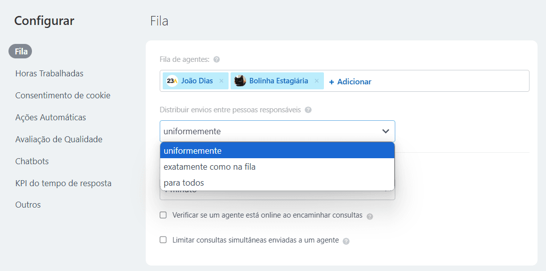This screenshot has height=271, width=546.
Task: Click help icon beside Distribuir envios label
Action: 308,110
